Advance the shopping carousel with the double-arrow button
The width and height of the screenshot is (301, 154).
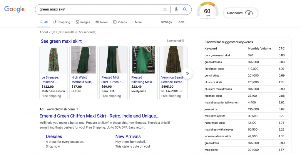pyautogui.click(x=187, y=73)
